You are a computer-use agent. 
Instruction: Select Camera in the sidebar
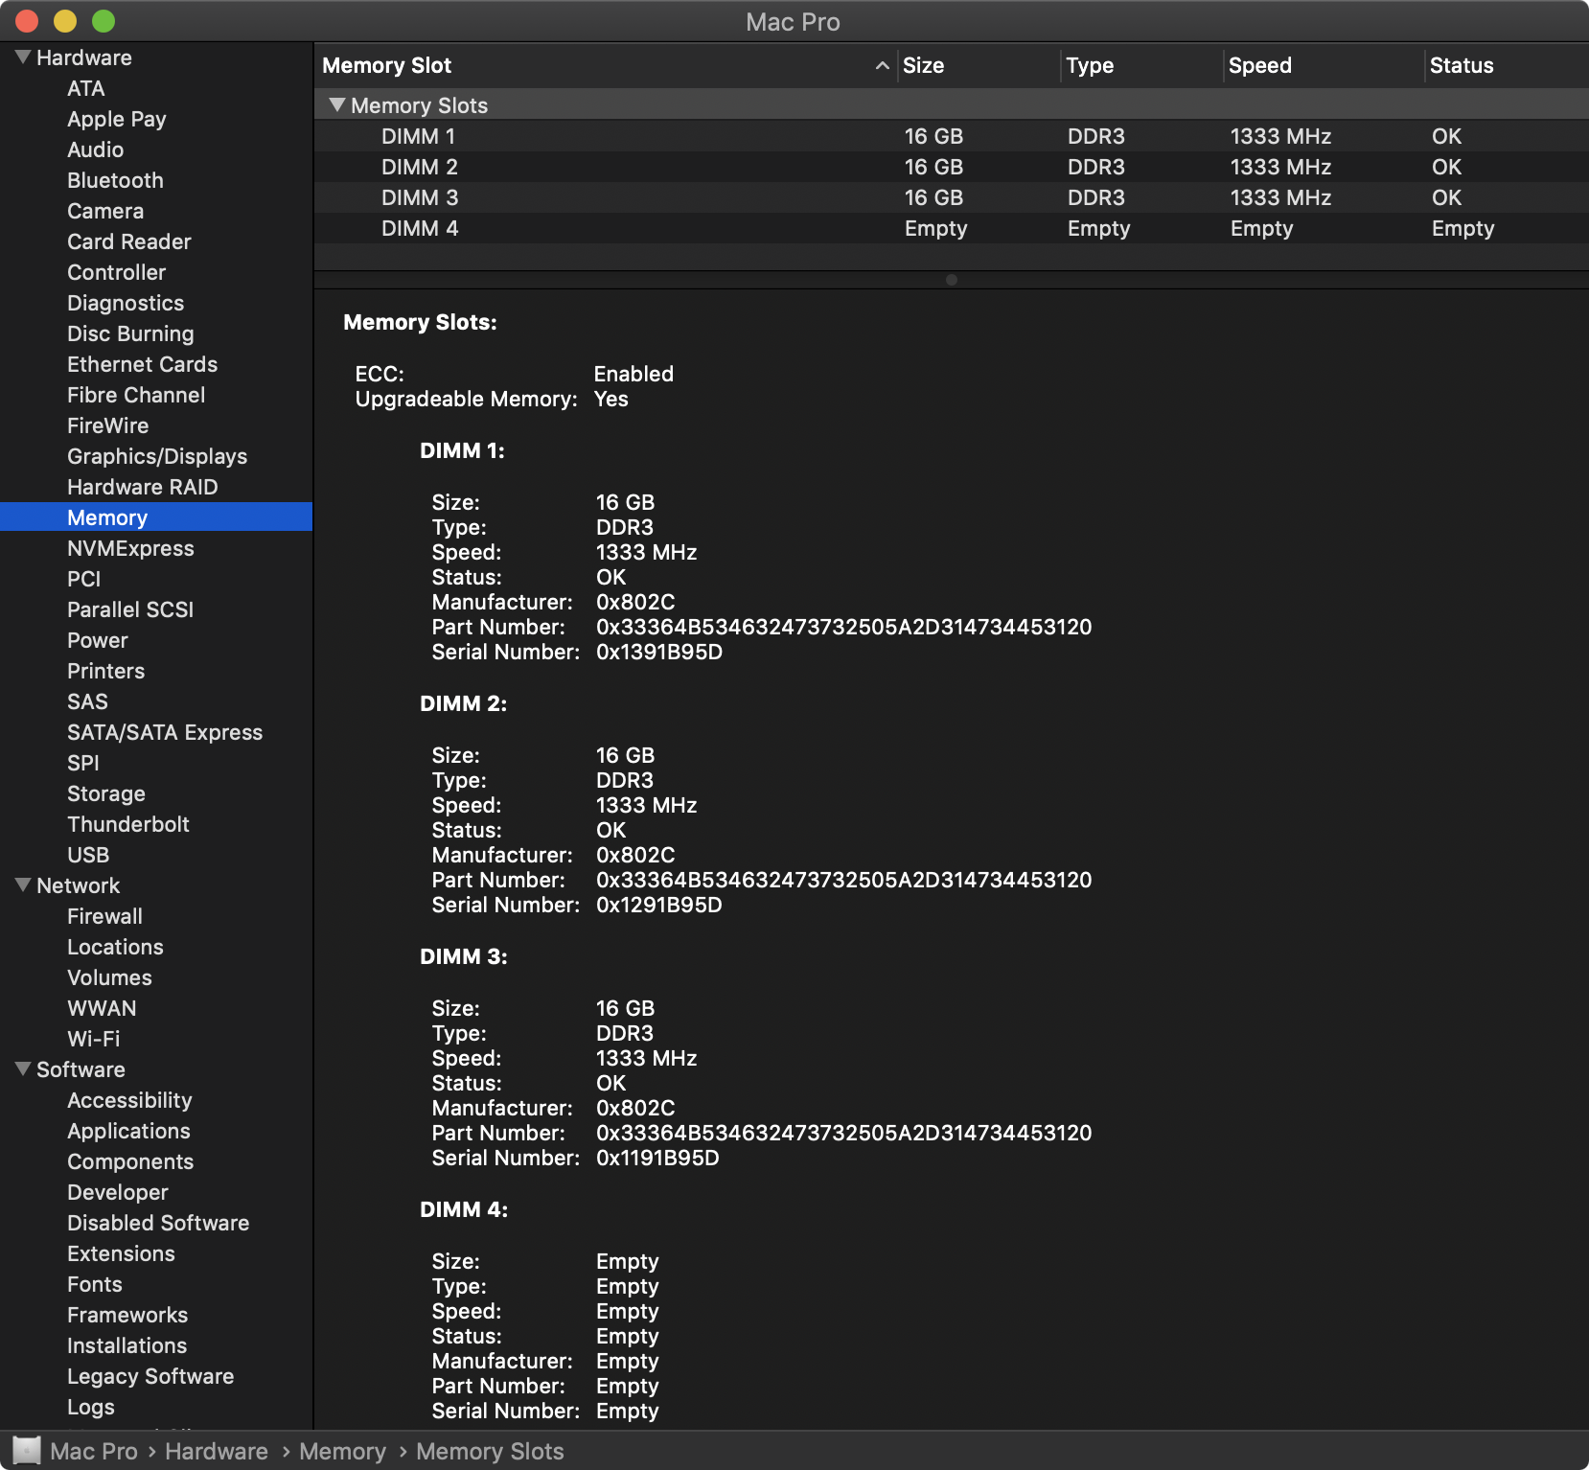pyautogui.click(x=105, y=211)
